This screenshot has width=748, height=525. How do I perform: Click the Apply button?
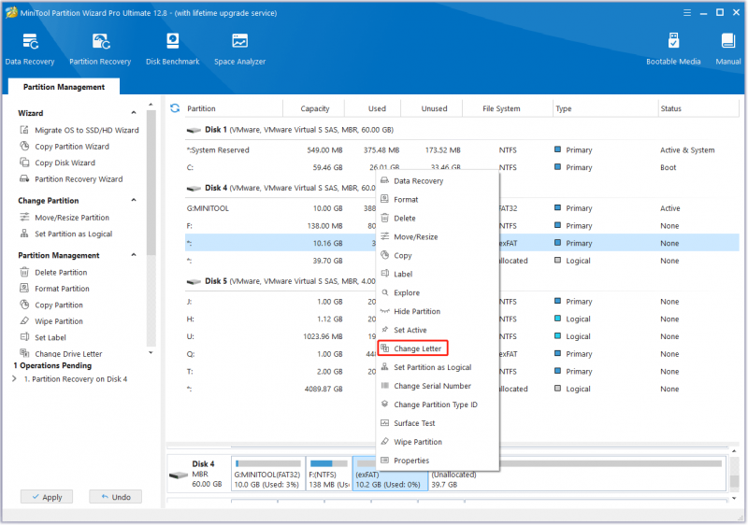click(47, 497)
